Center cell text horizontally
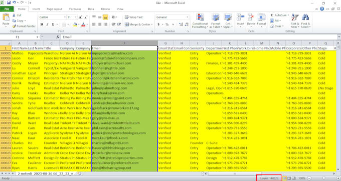 [x=100, y=24]
